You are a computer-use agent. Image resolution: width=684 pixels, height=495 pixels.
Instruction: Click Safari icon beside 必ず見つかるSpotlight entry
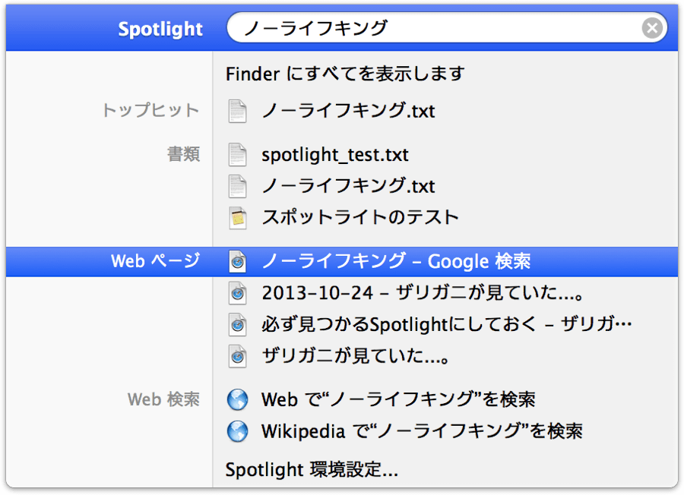click(x=238, y=324)
